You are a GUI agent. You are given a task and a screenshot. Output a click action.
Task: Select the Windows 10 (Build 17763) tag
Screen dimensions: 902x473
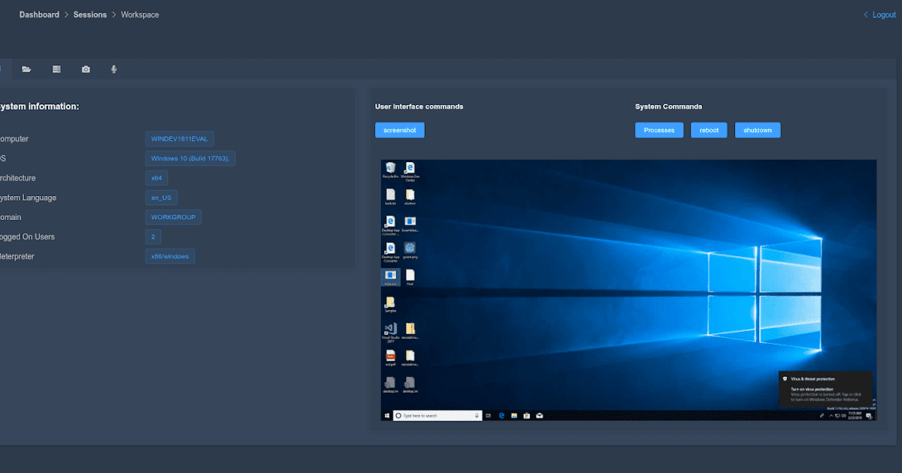[191, 158]
